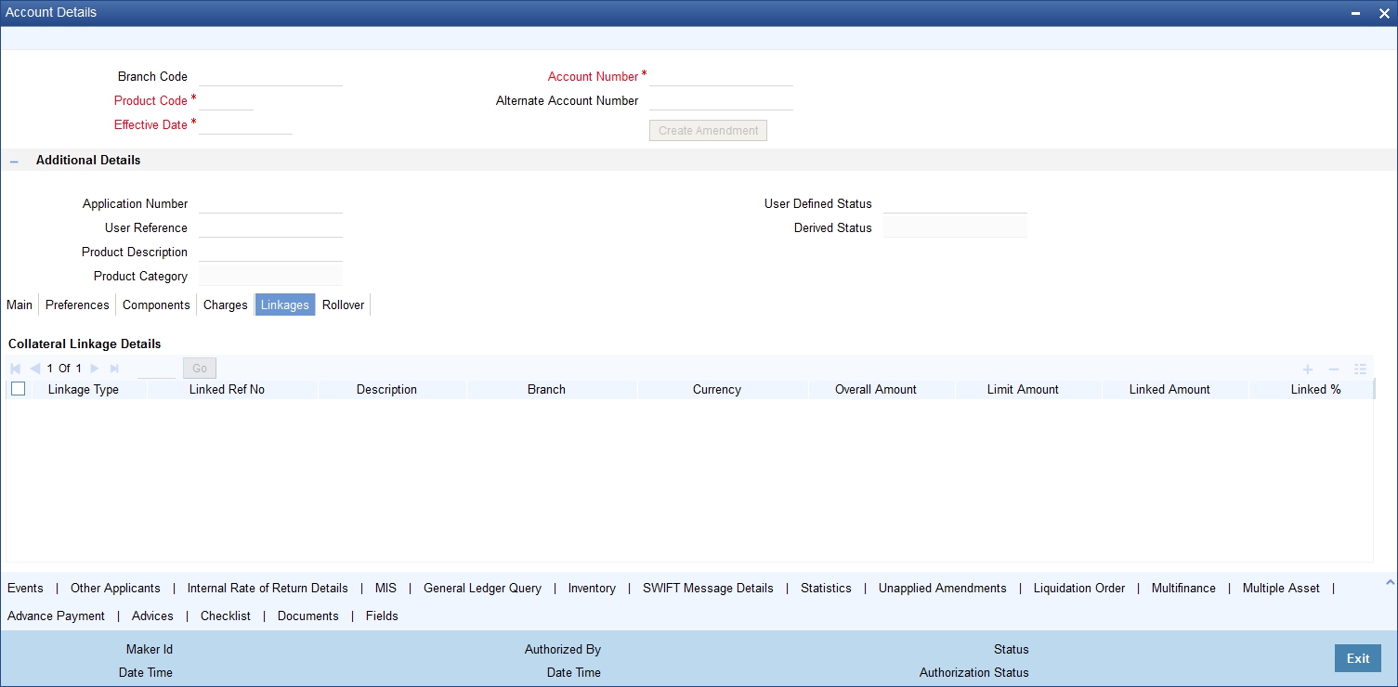Select the Linkages tab
The image size is (1398, 687).
(285, 305)
